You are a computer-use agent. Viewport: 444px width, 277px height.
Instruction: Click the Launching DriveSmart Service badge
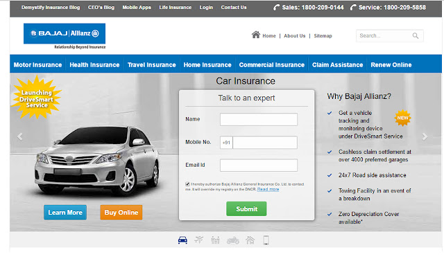coord(37,98)
